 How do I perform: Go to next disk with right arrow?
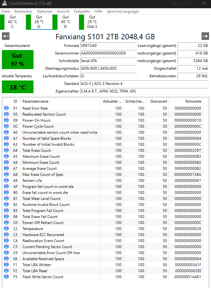205,36
